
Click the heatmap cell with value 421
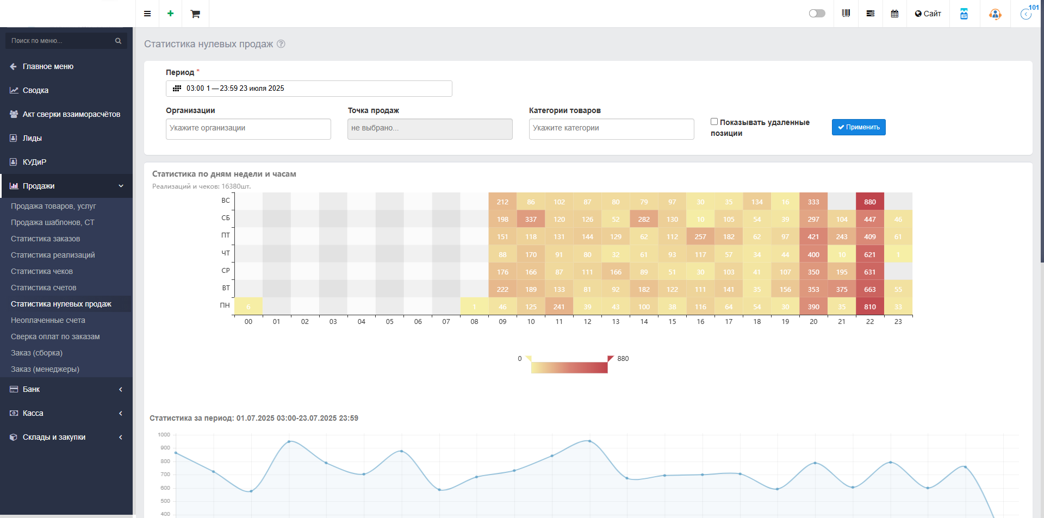[813, 236]
